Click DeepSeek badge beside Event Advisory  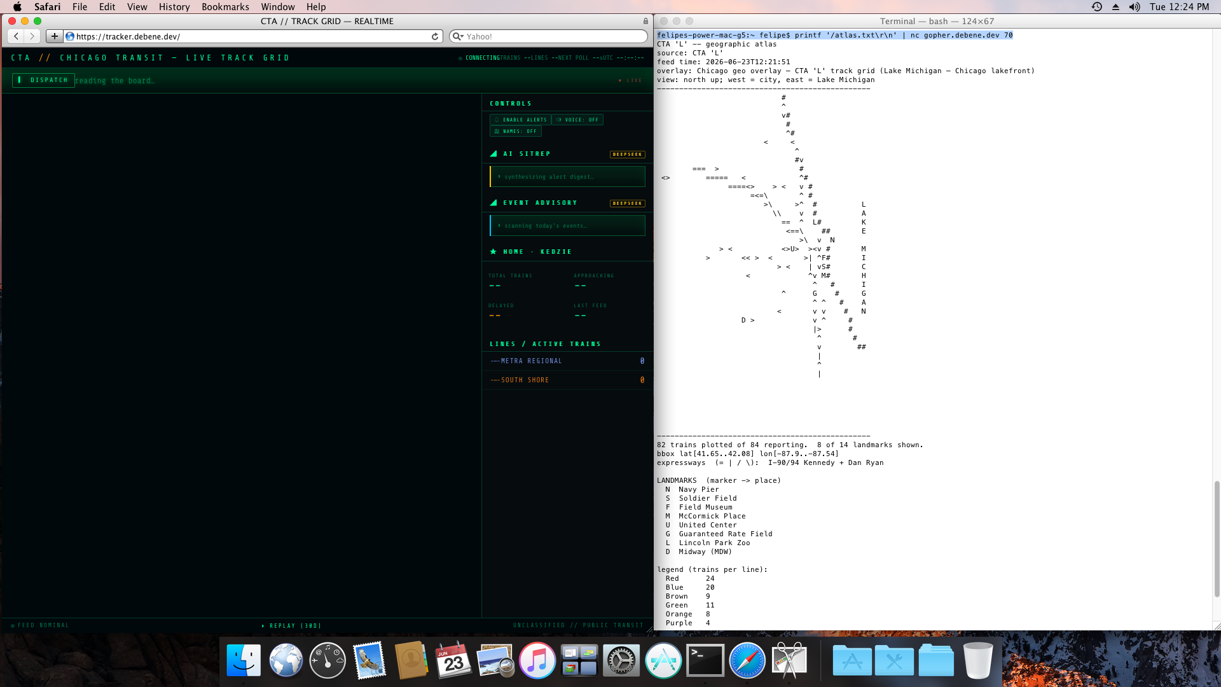(x=627, y=203)
